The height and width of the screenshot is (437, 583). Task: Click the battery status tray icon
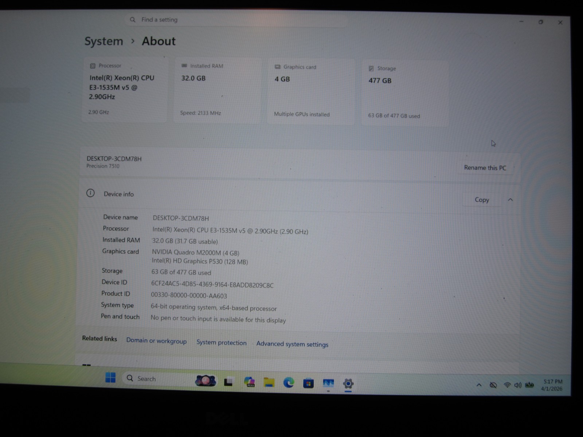click(529, 385)
